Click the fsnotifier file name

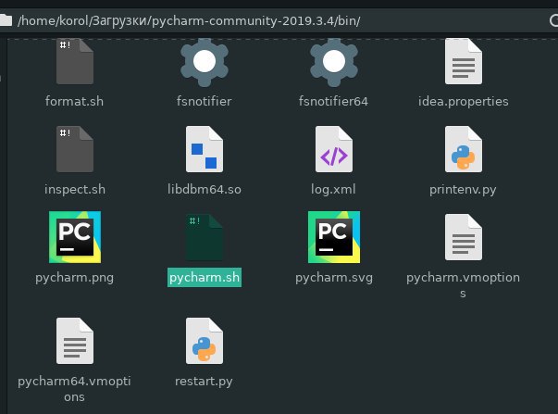tap(204, 101)
